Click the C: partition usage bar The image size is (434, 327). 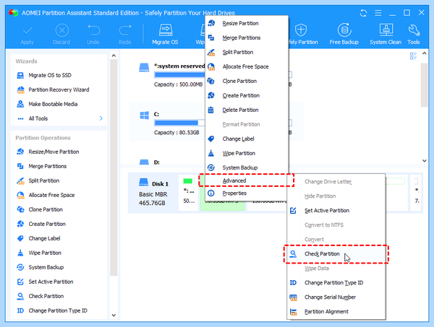[179, 123]
